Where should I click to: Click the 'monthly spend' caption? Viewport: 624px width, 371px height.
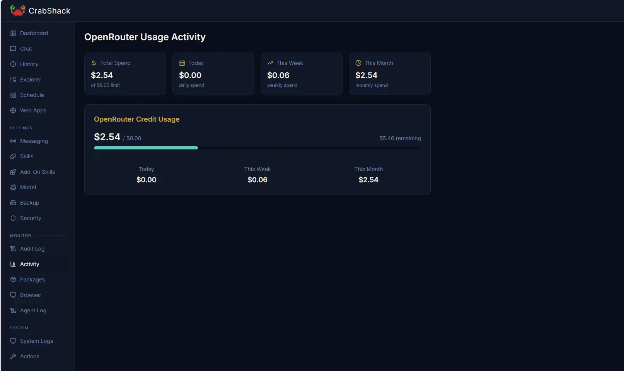tap(372, 85)
